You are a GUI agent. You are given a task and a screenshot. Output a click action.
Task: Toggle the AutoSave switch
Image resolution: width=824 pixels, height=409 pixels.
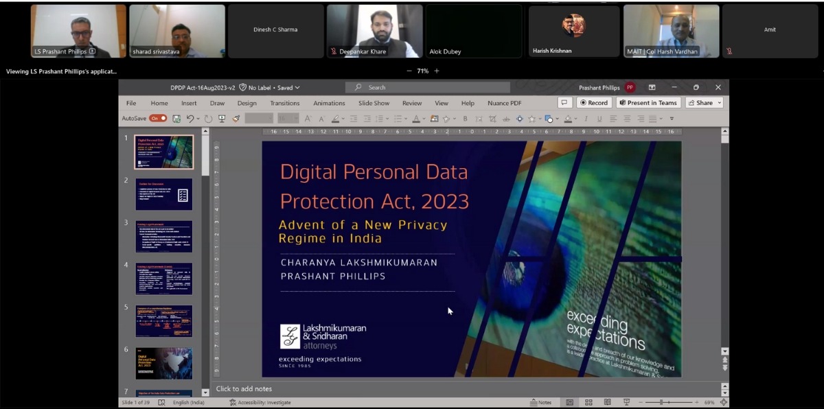pyautogui.click(x=158, y=119)
